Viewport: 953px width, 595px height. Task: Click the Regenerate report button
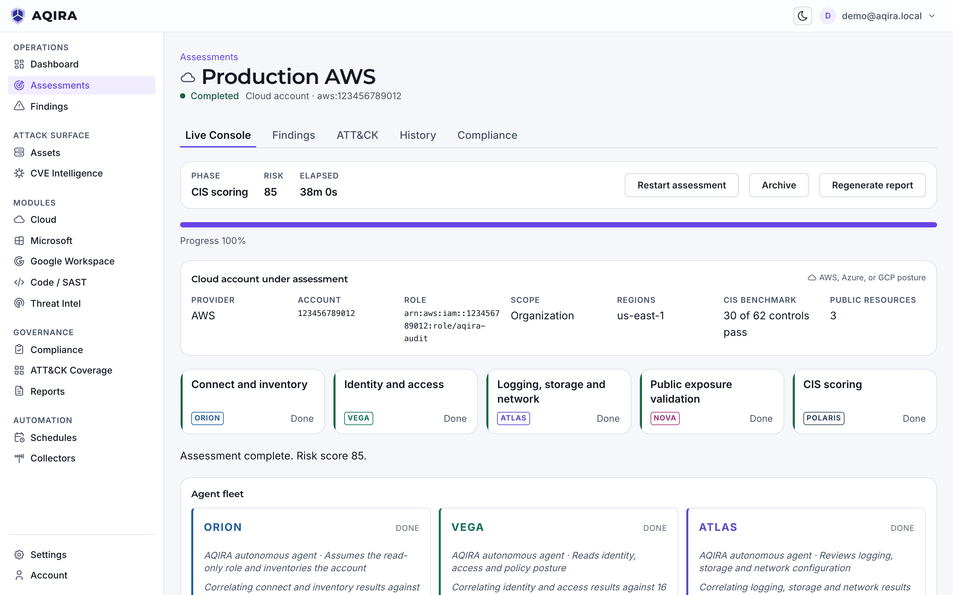click(x=872, y=185)
